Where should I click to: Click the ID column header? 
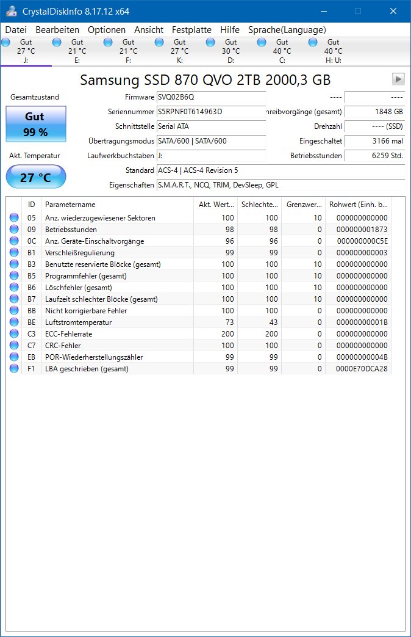tap(31, 205)
